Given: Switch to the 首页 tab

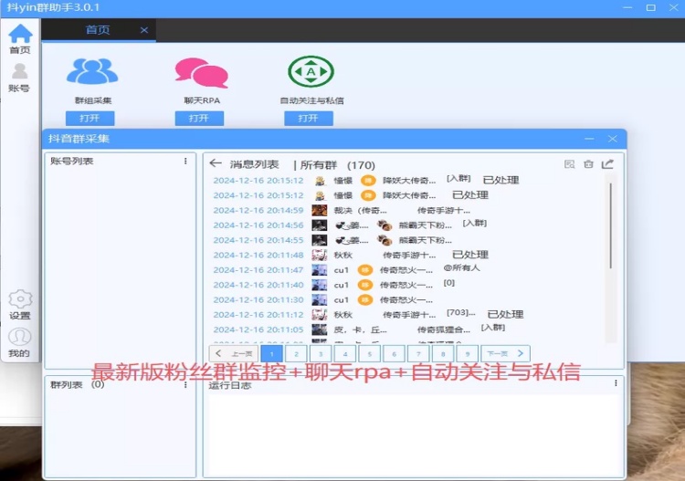Looking at the screenshot, I should (x=98, y=30).
